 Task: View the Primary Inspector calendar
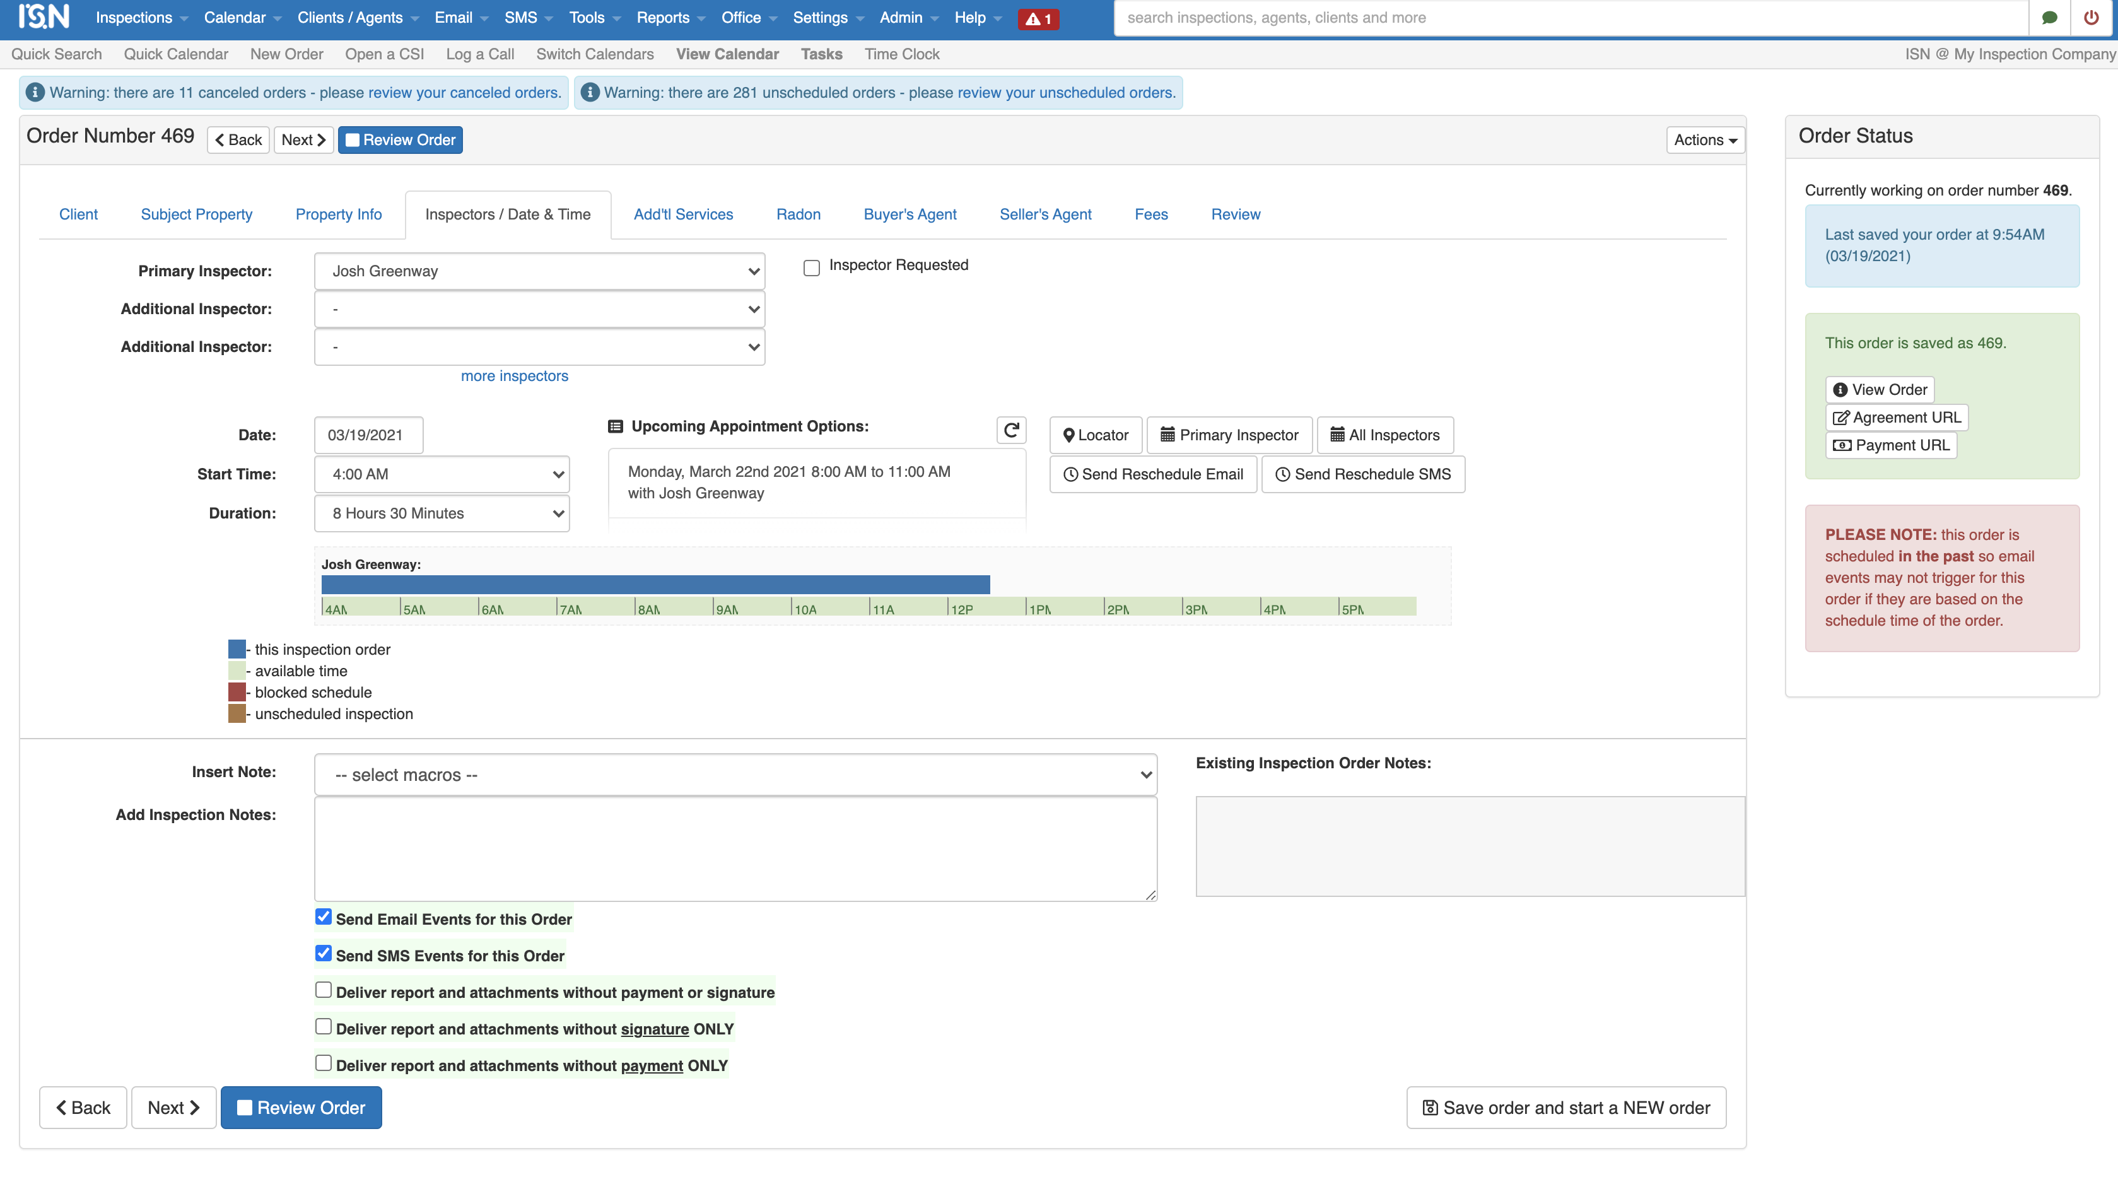[1229, 435]
